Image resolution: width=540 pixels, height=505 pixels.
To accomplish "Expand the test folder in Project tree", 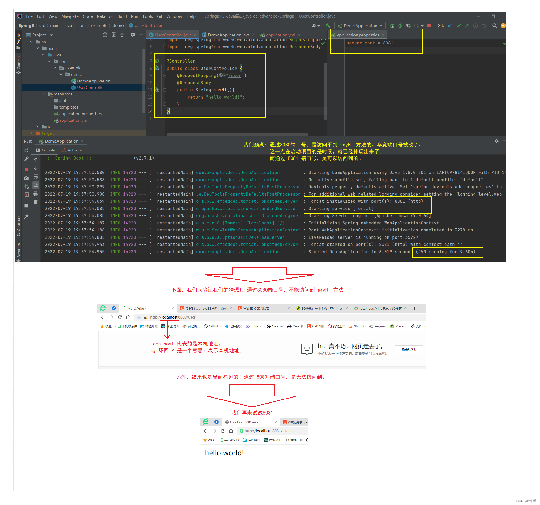I will point(37,127).
